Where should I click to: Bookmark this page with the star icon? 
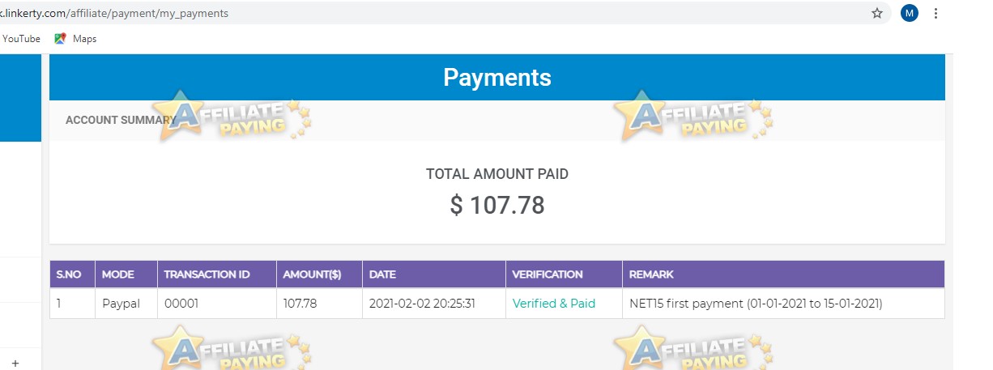(877, 13)
